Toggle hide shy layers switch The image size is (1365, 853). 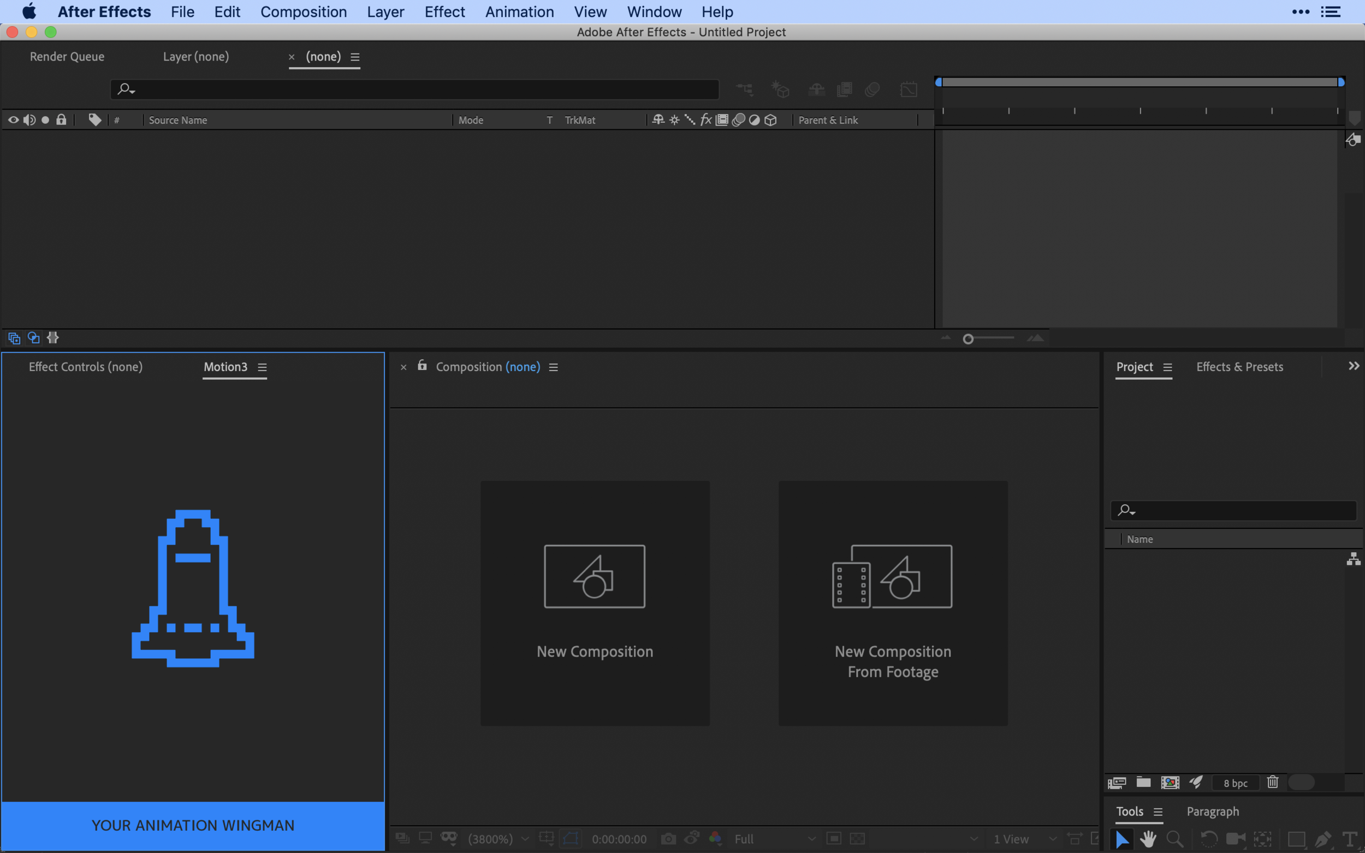[816, 89]
